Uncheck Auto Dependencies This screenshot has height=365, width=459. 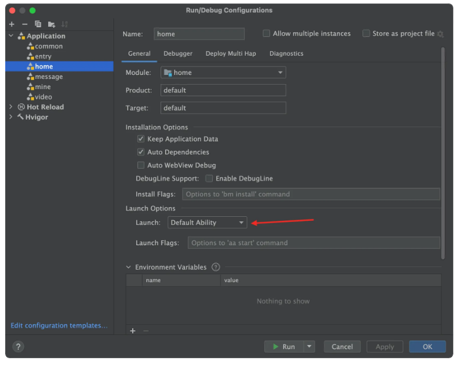pyautogui.click(x=141, y=152)
